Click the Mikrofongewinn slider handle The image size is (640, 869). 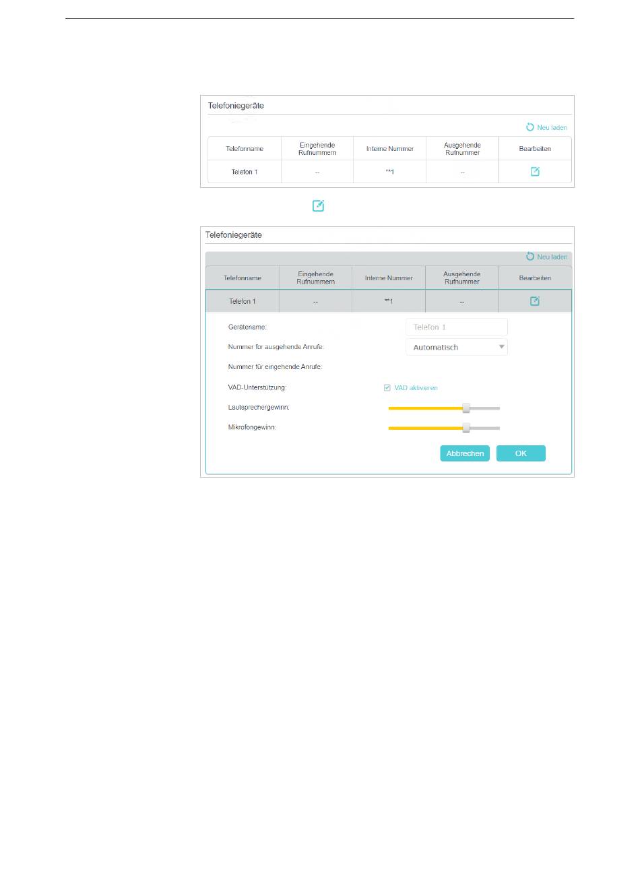tap(466, 428)
